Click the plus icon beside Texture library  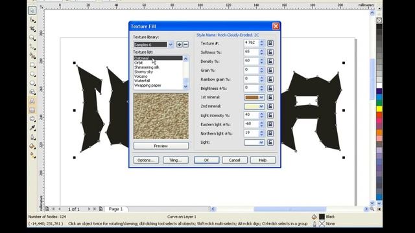(179, 45)
